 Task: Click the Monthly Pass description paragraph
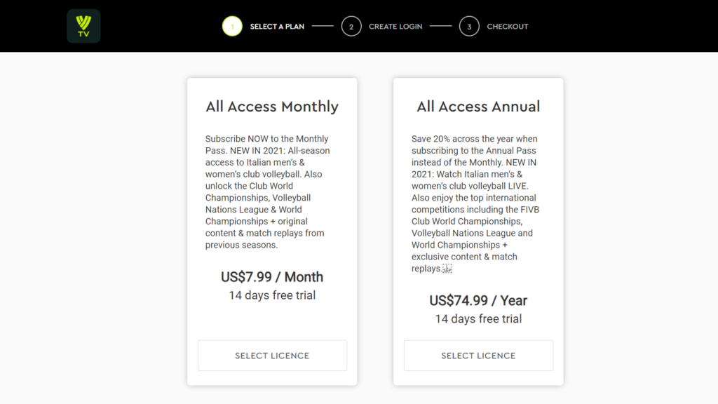[268, 192]
